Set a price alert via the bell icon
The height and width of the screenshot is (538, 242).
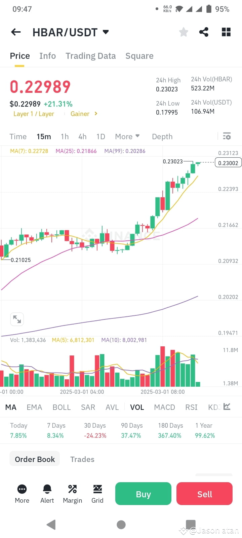(47, 493)
